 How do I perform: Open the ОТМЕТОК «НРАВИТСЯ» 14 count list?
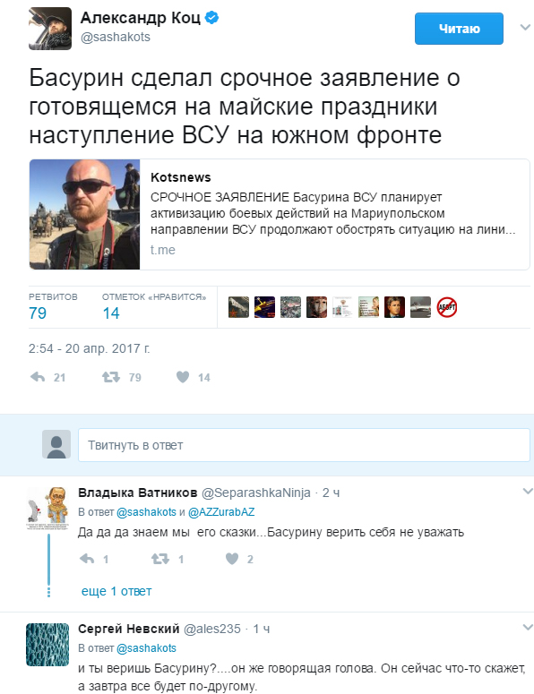pos(154,306)
